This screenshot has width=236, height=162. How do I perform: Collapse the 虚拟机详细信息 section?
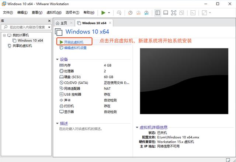pyautogui.click(x=137, y=127)
